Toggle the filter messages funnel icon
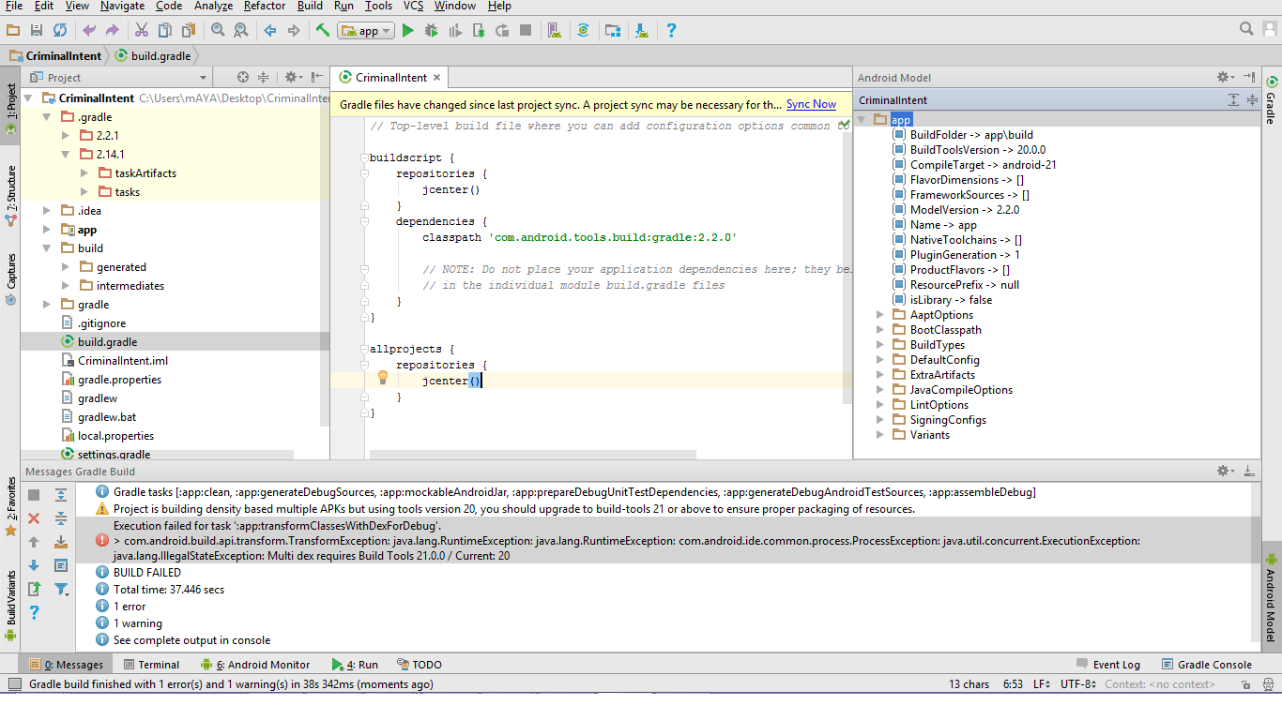Screen dimensions: 1282x720 click(61, 590)
